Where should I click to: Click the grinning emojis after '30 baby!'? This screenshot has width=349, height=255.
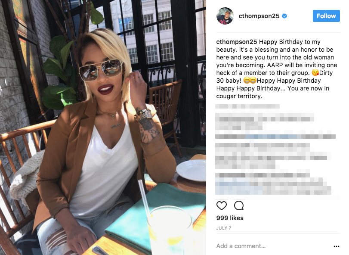(250, 81)
